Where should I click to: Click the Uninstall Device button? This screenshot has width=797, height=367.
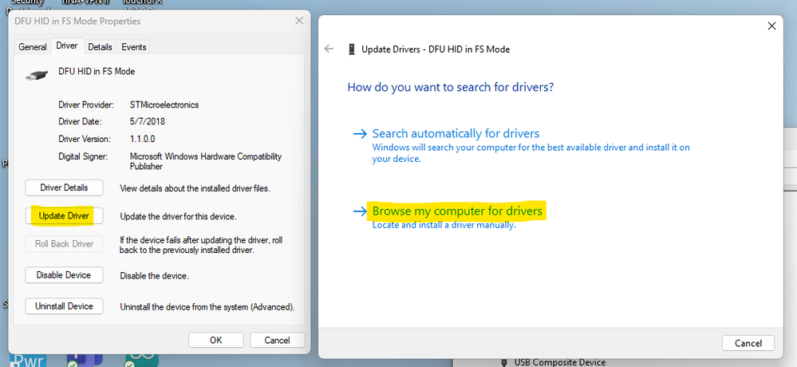tap(64, 306)
